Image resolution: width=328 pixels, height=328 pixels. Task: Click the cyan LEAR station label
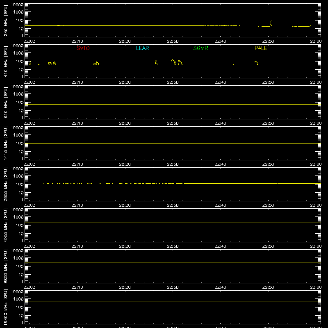142,48
